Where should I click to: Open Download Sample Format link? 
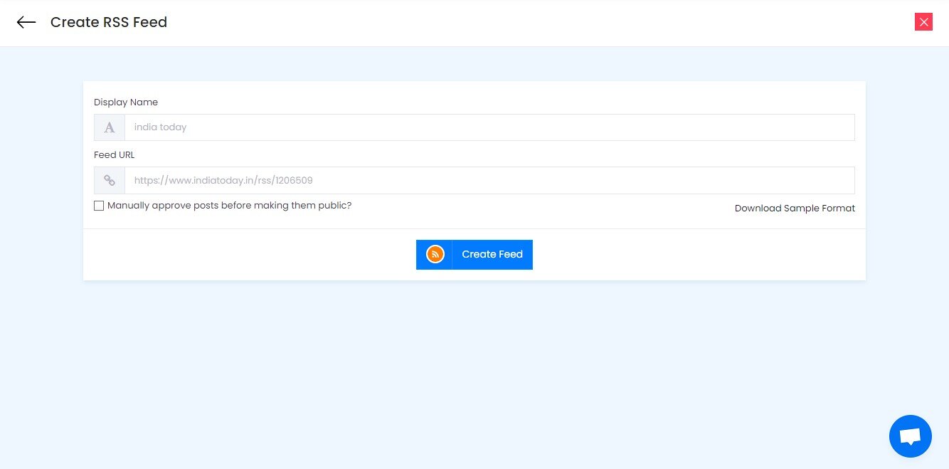coord(795,208)
